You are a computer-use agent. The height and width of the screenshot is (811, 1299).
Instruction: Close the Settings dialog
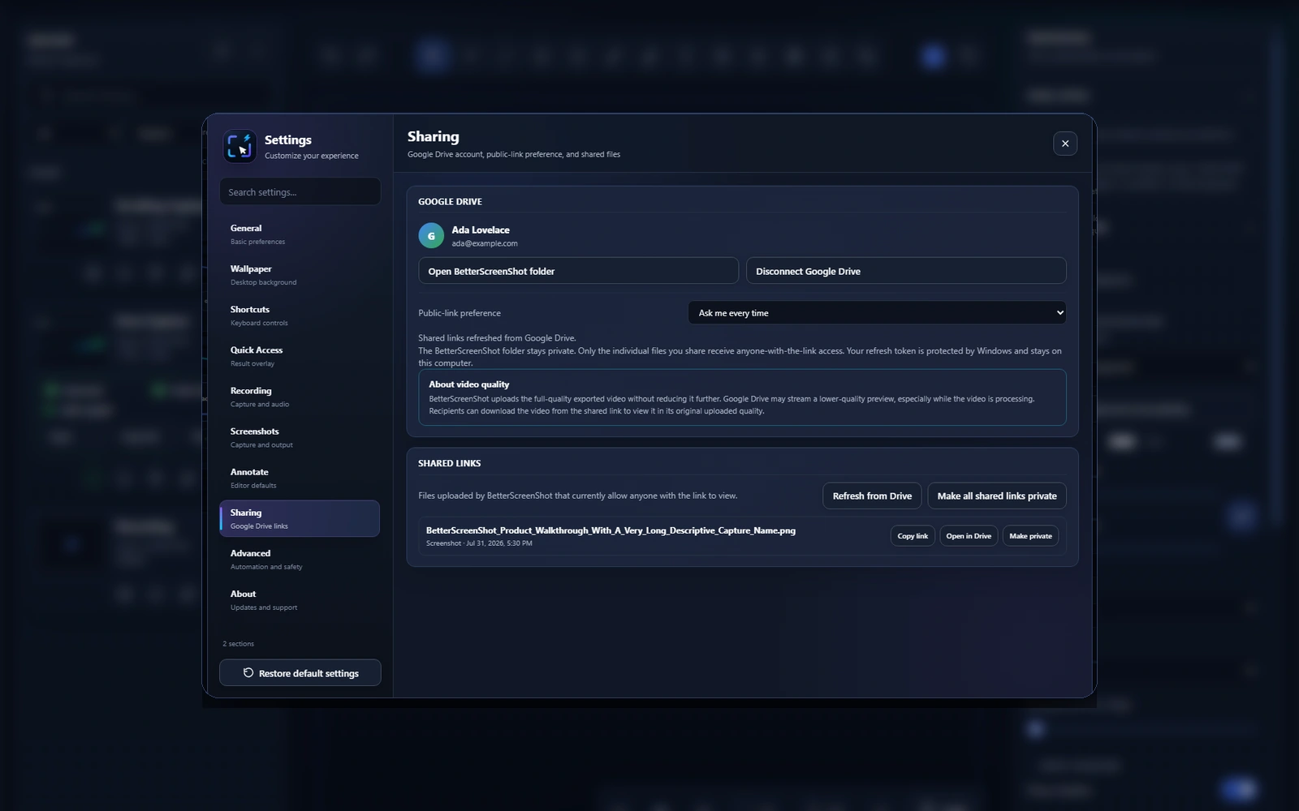[x=1065, y=144]
